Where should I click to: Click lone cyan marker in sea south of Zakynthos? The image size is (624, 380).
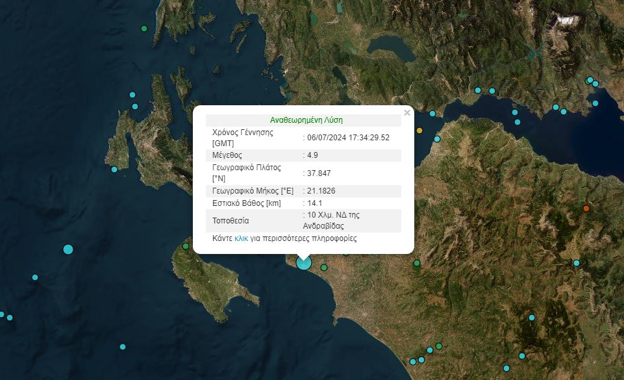(123, 347)
